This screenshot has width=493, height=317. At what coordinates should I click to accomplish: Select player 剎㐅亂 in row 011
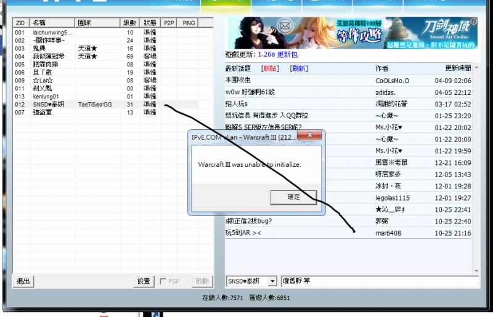(105, 88)
